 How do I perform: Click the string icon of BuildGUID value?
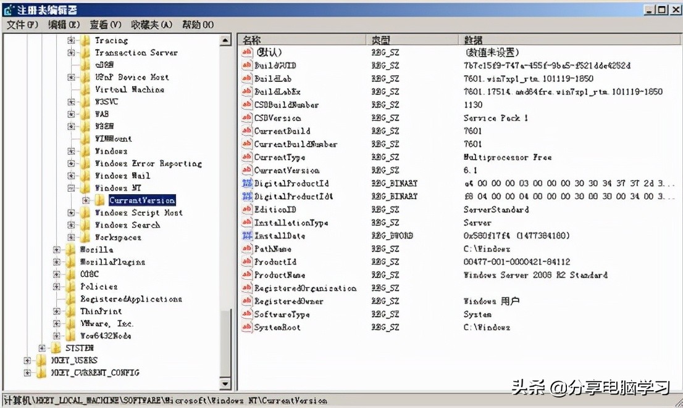coord(247,65)
